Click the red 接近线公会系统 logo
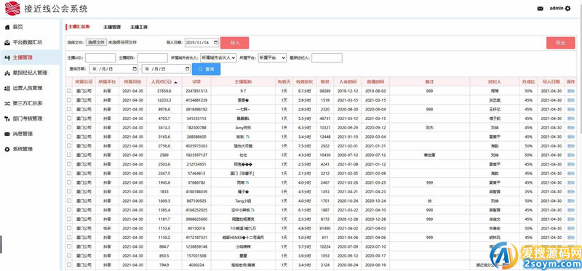Image resolution: width=582 pixels, height=271 pixels. point(12,8)
